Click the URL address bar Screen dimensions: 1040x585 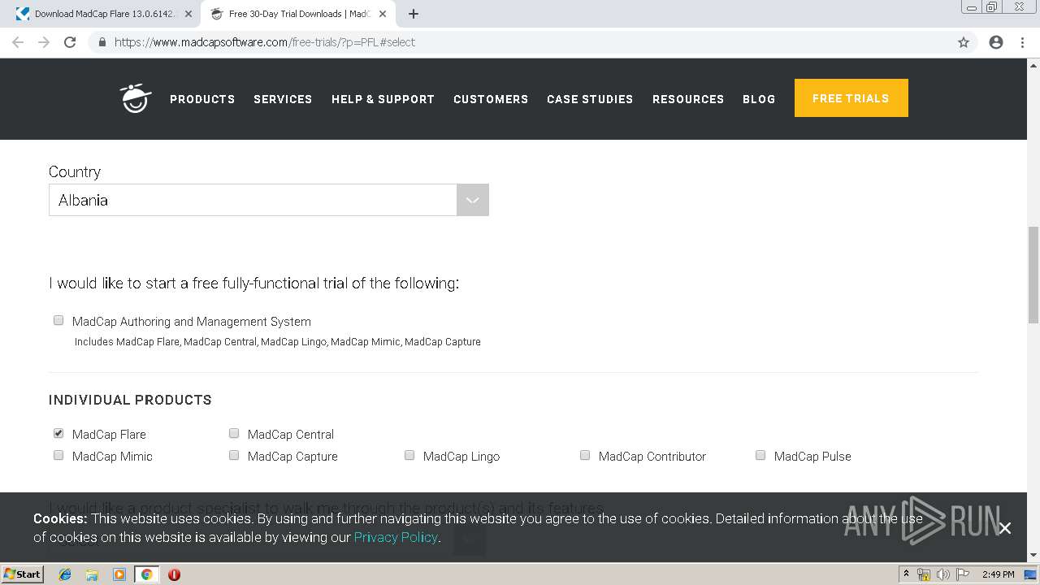(x=520, y=42)
